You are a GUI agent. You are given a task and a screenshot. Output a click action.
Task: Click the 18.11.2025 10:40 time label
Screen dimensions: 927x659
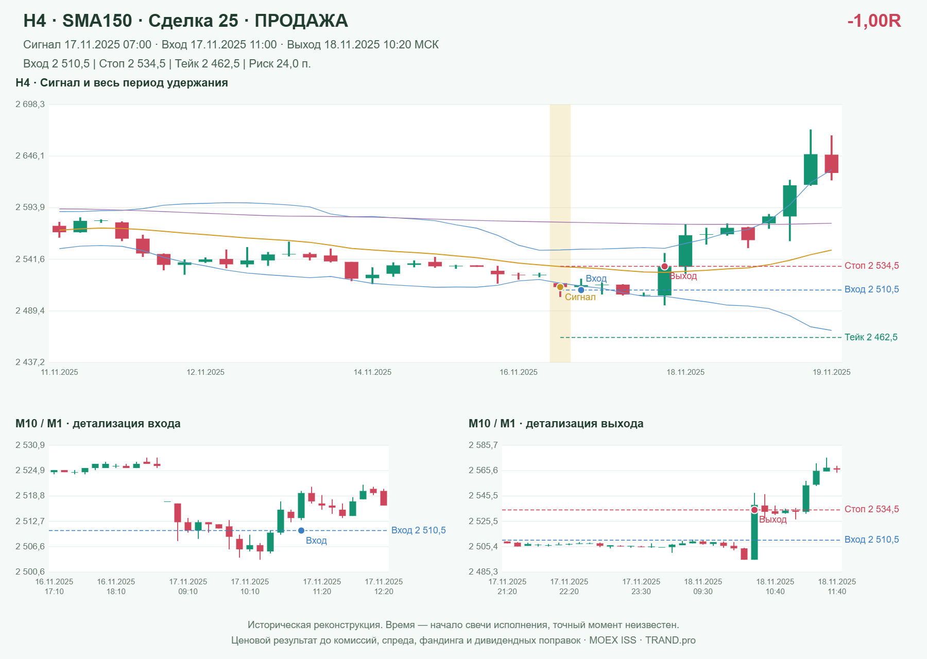pyautogui.click(x=775, y=586)
